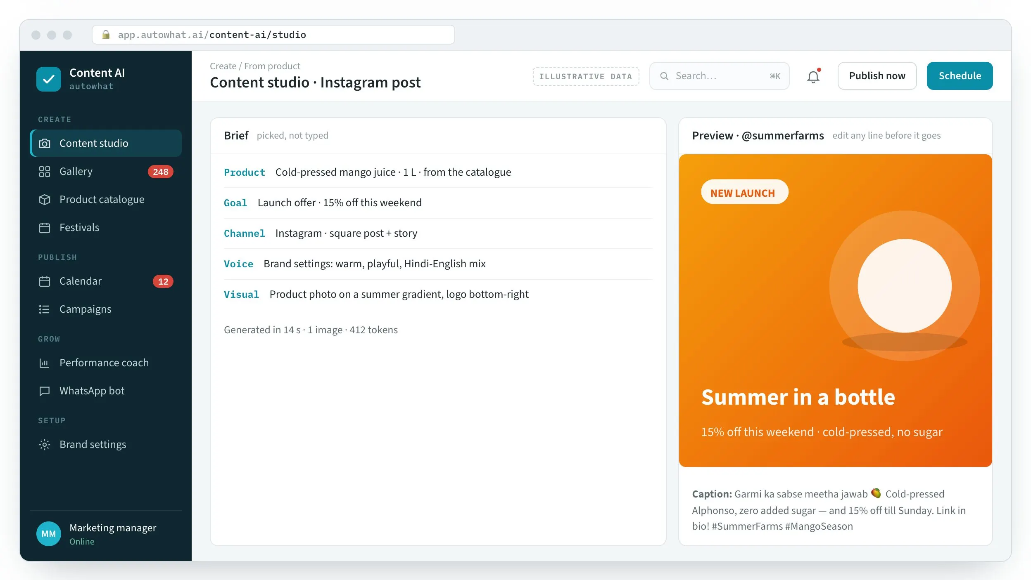Click the Marketing manager MM avatar
Image resolution: width=1031 pixels, height=580 pixels.
click(x=49, y=534)
